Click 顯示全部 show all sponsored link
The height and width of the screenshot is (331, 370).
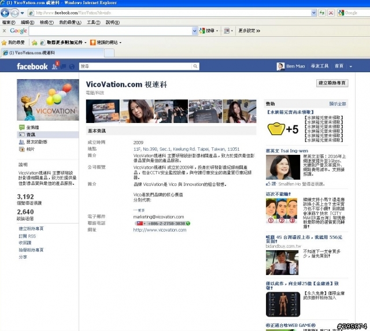(338, 104)
